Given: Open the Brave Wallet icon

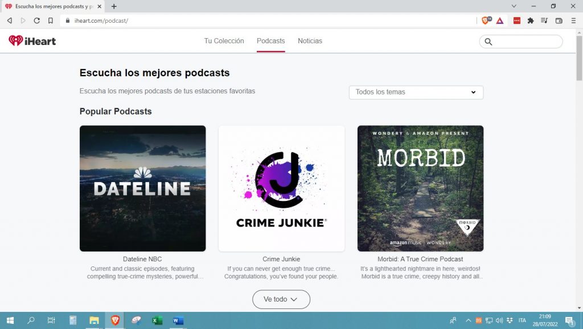Looking at the screenshot, I should click(x=559, y=20).
